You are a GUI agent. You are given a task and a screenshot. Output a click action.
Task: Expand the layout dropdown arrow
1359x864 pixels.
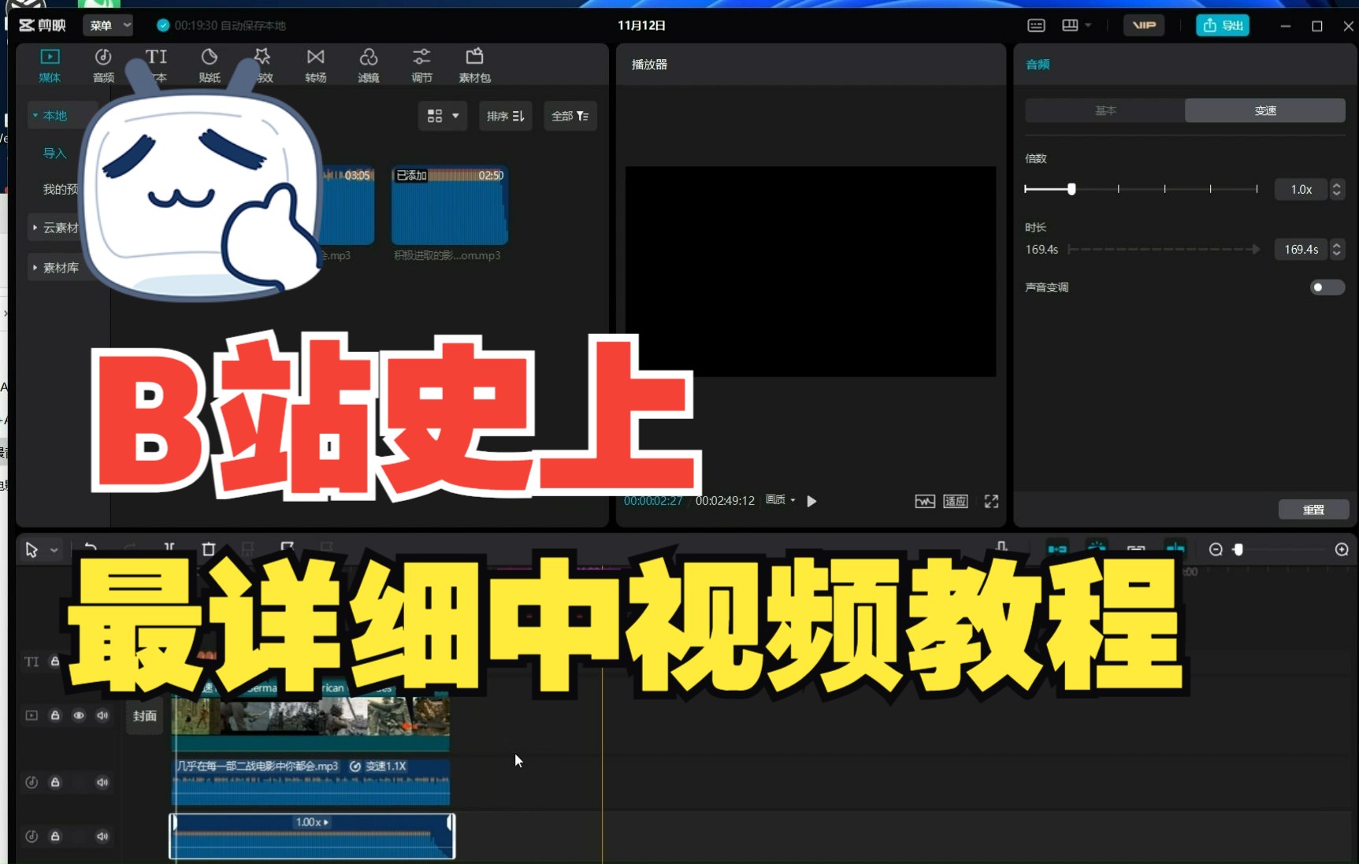pos(1088,25)
